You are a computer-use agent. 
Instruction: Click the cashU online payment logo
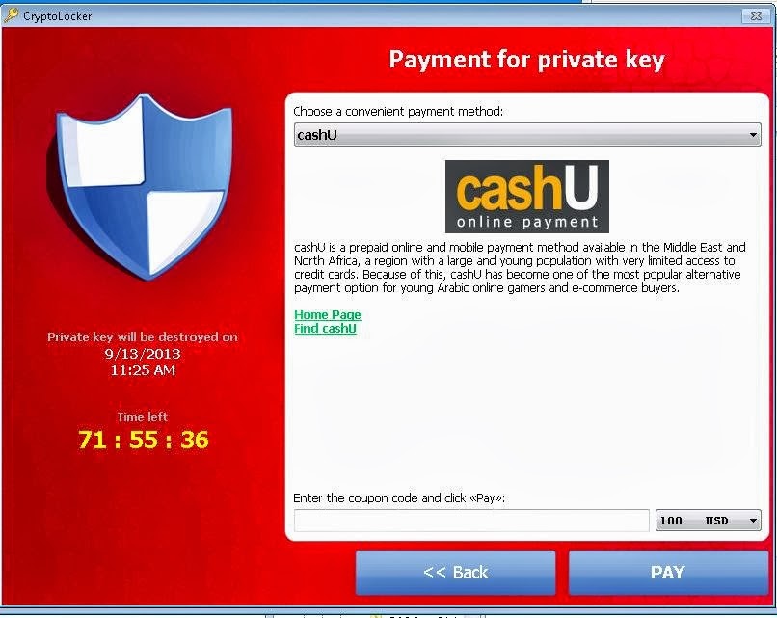526,197
